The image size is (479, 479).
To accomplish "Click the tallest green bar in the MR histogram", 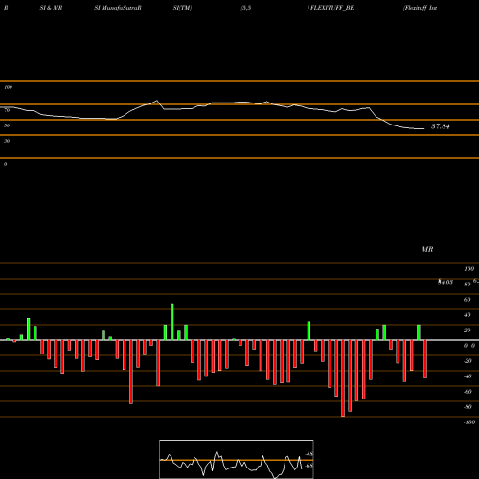I will tap(172, 322).
